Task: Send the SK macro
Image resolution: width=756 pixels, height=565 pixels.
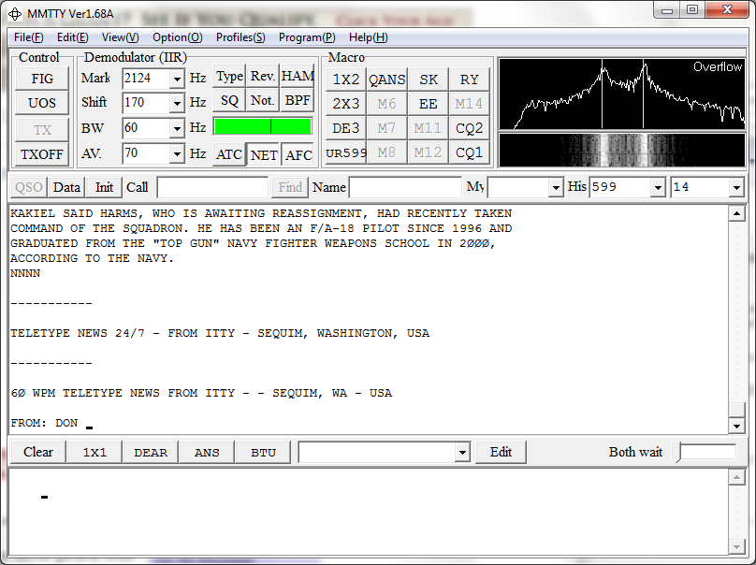Action: click(429, 80)
